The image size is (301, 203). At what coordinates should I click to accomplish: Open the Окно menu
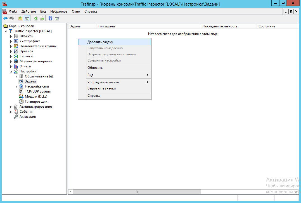76,11
